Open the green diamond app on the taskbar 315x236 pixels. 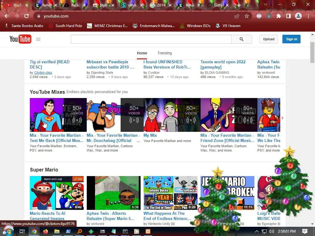91,231
